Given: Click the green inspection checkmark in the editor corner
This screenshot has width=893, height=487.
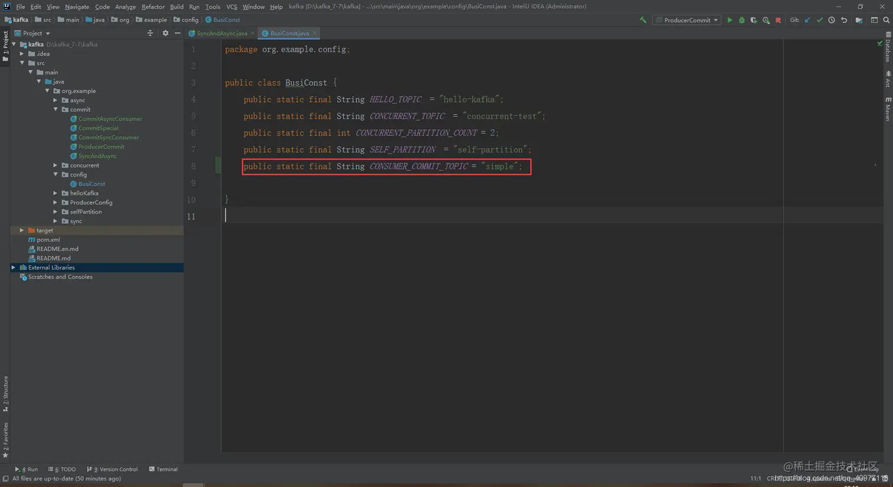Looking at the screenshot, I should (879, 44).
